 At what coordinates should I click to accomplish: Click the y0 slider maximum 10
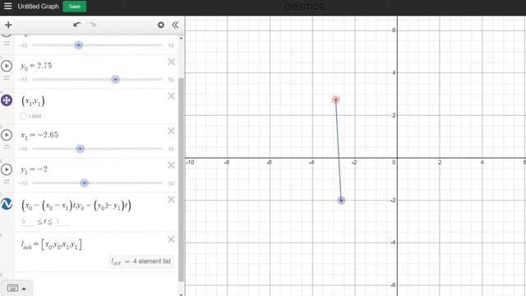(x=171, y=80)
